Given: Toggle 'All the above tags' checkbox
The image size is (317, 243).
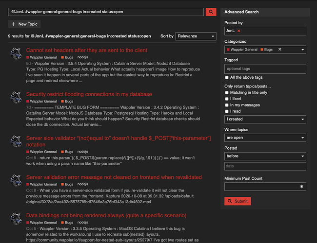Looking at the screenshot, I should pyautogui.click(x=227, y=77).
